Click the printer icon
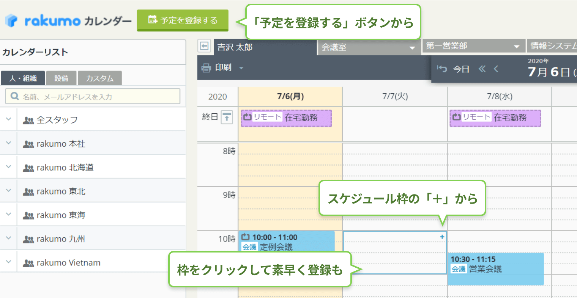Image resolution: width=577 pixels, height=298 pixels. [206, 68]
